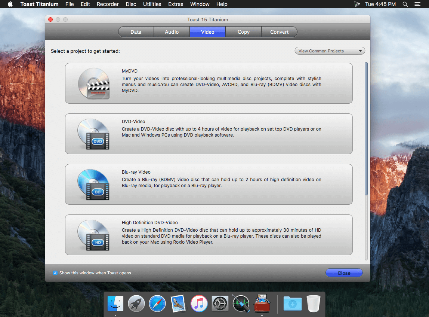Click the project list vertical scrollbar
Viewport: 429px width, 317px height.
click(x=366, y=129)
